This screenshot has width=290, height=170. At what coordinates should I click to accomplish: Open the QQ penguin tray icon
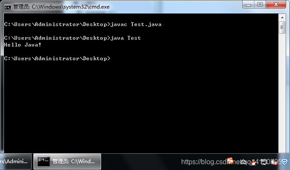coord(254,162)
